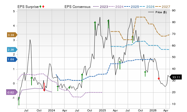This screenshot has height=112, width=187.
Task: Click the 2025 x-axis label
Action: (x=102, y=110)
